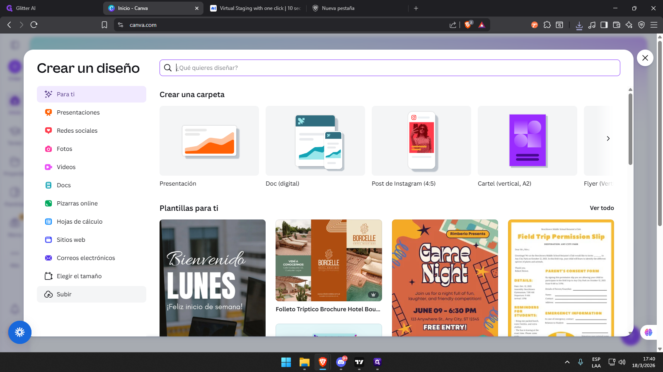Create a new Presentación design

click(x=209, y=141)
